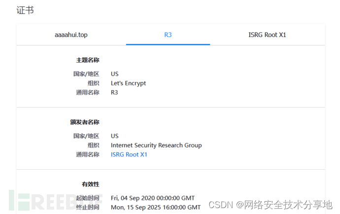The width and height of the screenshot is (340, 214).
Task: Click the 主题名称 section heading
Action: coord(88,60)
